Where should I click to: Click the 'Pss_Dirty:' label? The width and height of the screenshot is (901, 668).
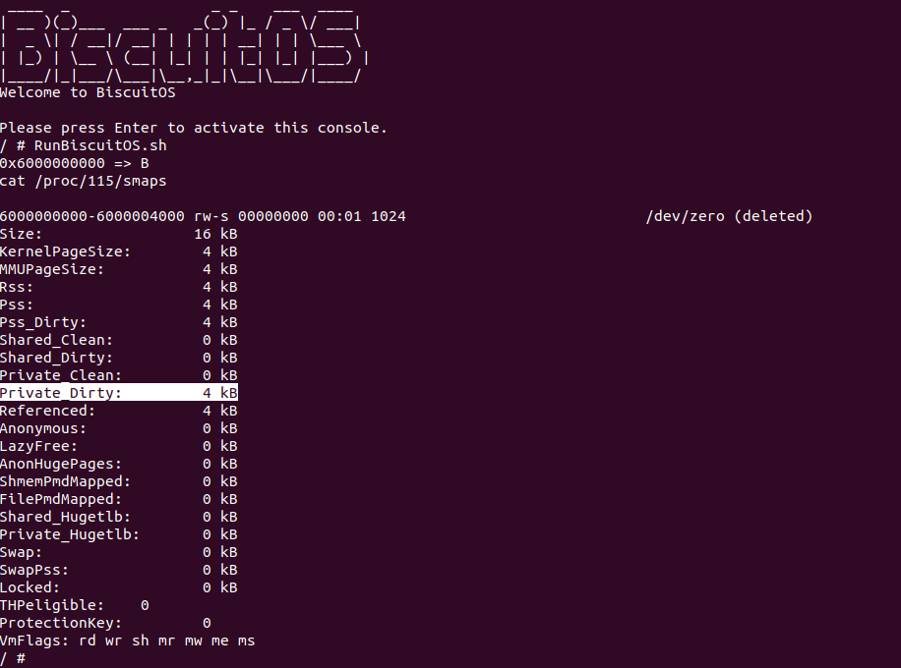(x=43, y=322)
